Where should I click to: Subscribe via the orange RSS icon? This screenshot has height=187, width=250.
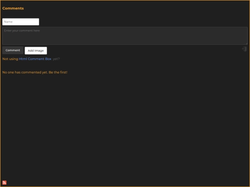click(x=5, y=182)
